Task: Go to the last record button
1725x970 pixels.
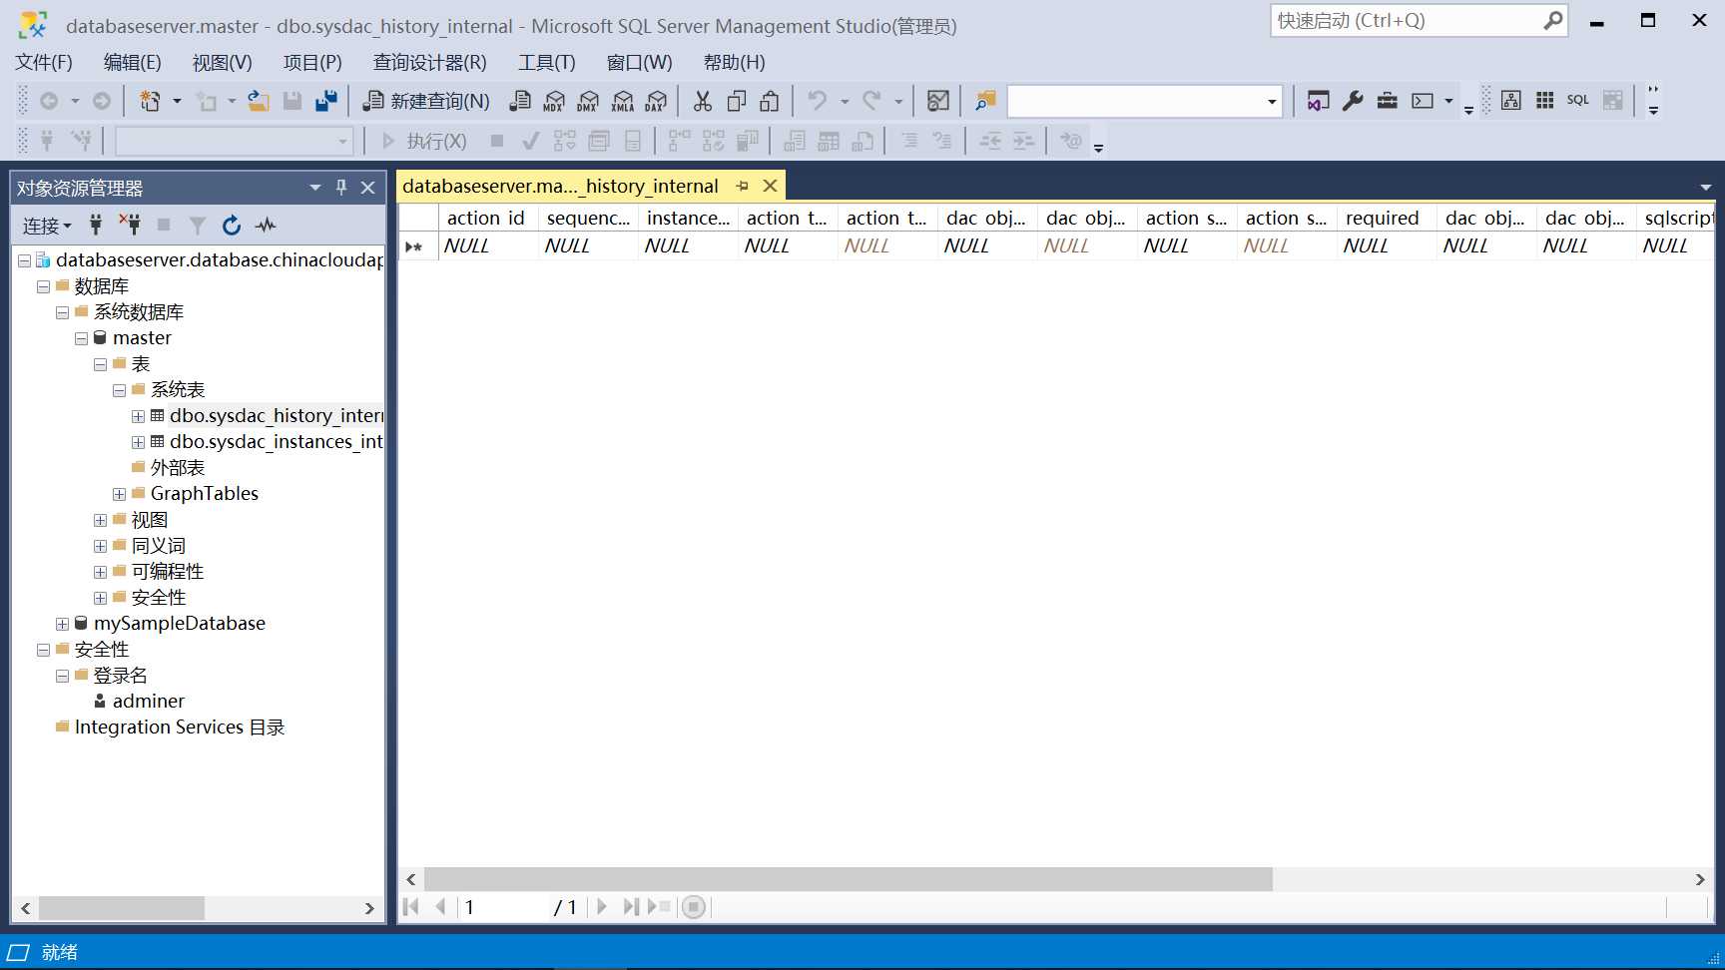Action: pyautogui.click(x=630, y=907)
